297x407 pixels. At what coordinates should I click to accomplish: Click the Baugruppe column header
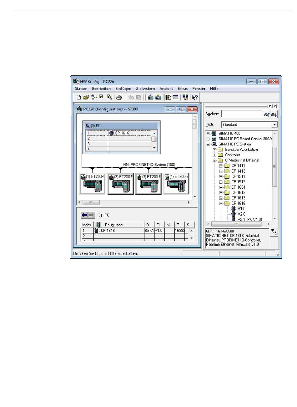tap(119, 225)
